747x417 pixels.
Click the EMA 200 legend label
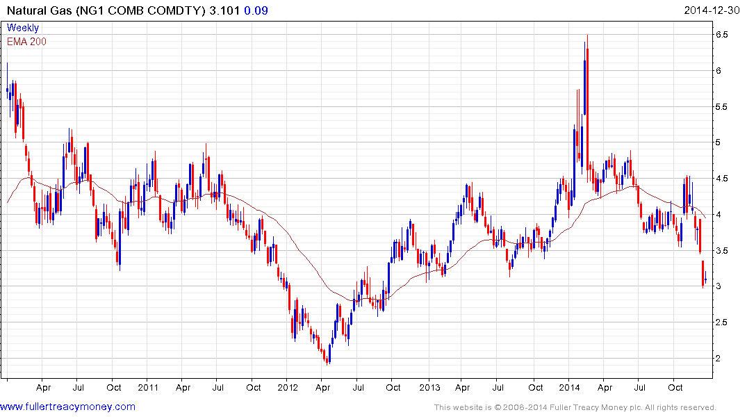pyautogui.click(x=26, y=42)
